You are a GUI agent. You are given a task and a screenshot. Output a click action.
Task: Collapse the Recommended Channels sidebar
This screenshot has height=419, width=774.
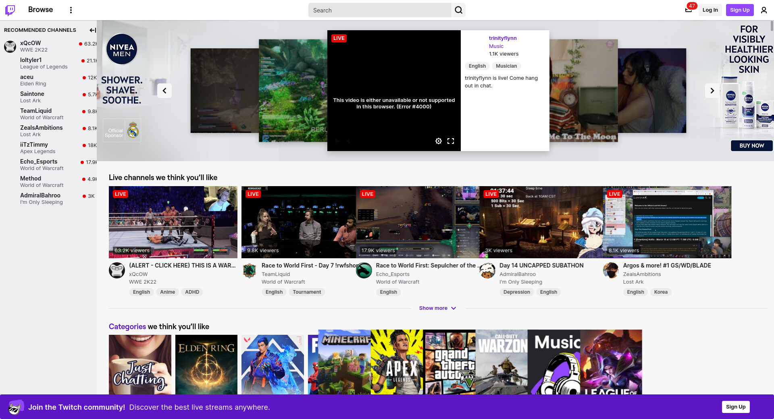click(x=92, y=30)
